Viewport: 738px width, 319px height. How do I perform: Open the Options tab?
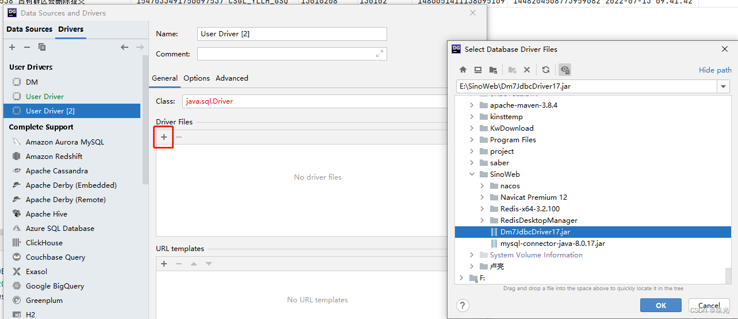point(197,78)
